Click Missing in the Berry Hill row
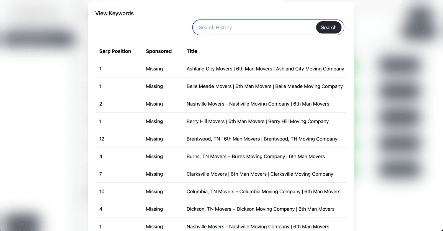 [154, 121]
